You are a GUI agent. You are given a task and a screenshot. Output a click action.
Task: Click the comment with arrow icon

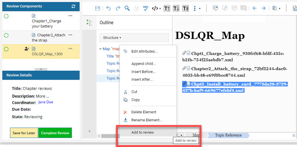234,8
